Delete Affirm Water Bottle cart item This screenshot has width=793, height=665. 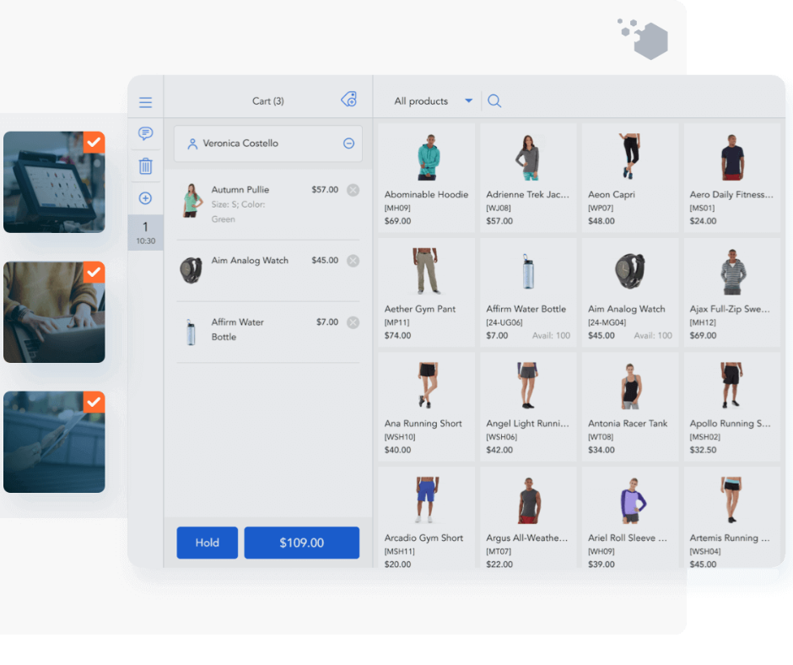click(353, 322)
